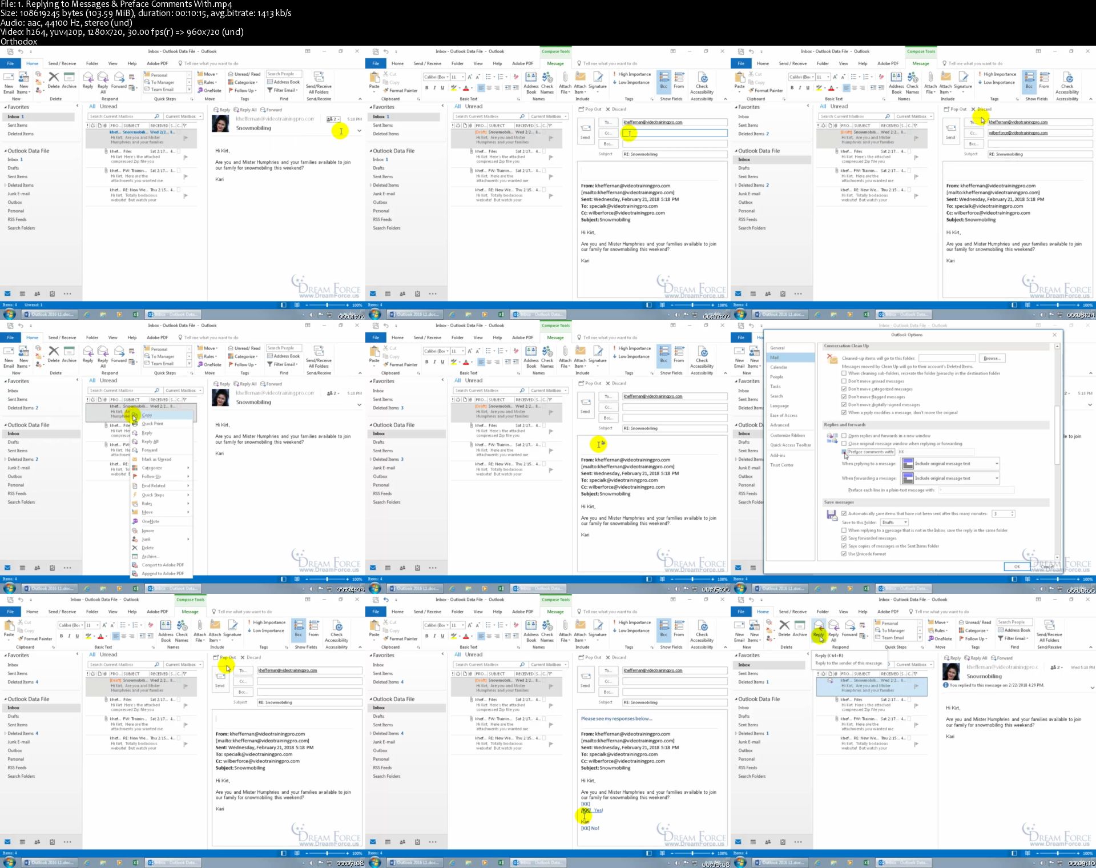Screen dimensions: 1096x868
Task: Select "Quick Print" in the context menu
Action: pyautogui.click(x=152, y=424)
